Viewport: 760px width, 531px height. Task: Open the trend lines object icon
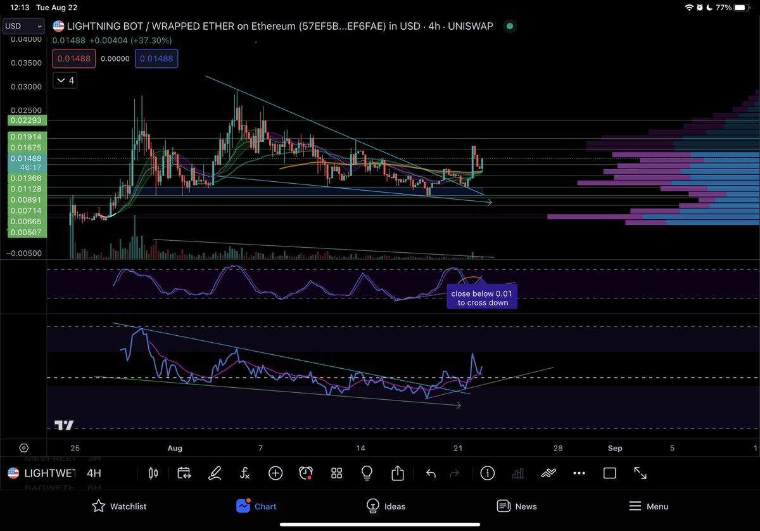pyautogui.click(x=548, y=473)
